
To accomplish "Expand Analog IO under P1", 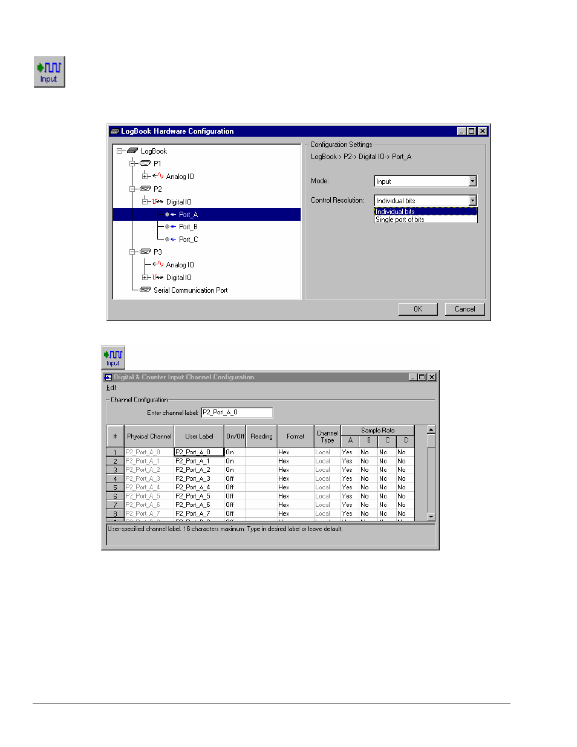I will (145, 176).
